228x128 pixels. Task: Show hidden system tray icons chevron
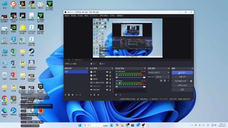(x=192, y=125)
